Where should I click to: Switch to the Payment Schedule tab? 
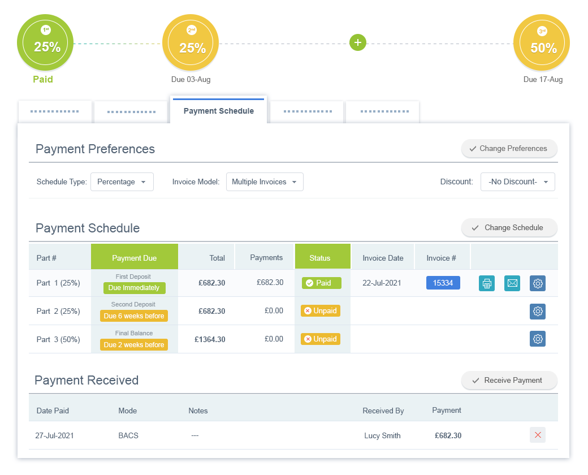(x=218, y=111)
